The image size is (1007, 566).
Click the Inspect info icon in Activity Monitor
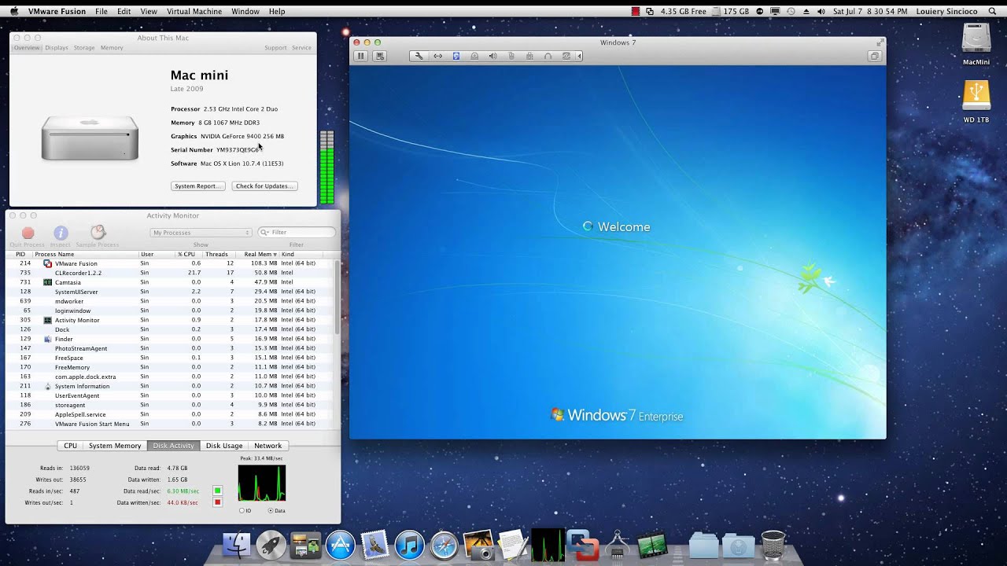pos(61,236)
